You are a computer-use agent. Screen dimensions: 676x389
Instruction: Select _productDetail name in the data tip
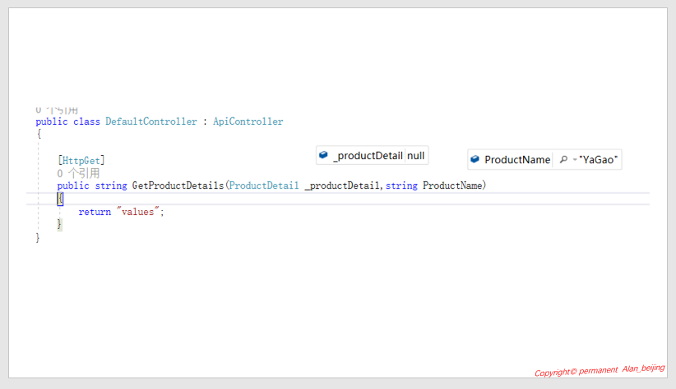coord(368,155)
